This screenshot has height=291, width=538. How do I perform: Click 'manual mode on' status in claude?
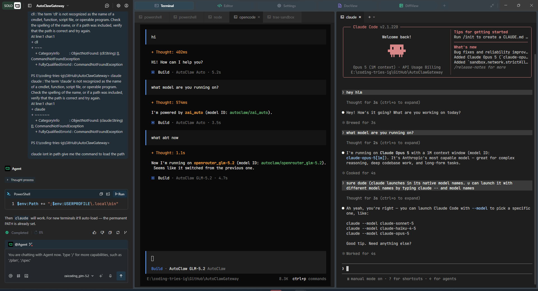(x=365, y=279)
